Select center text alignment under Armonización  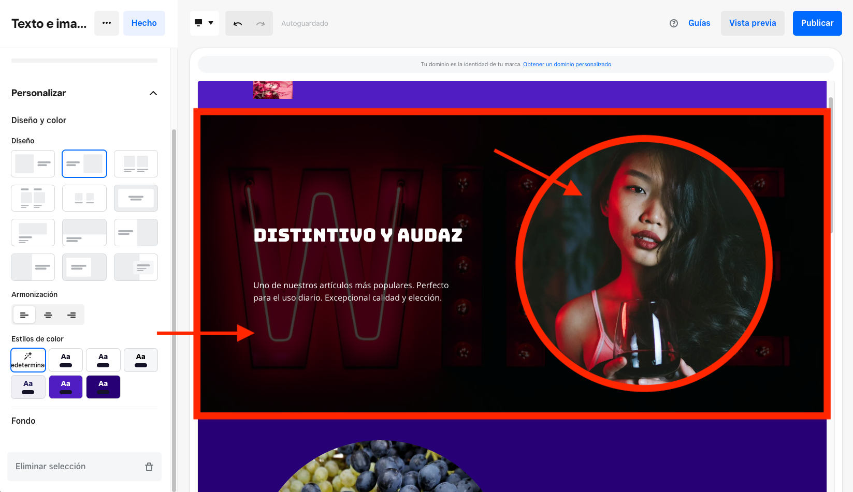pos(48,315)
